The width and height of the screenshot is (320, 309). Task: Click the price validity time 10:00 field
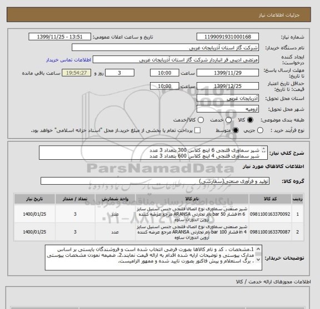coord(164,86)
